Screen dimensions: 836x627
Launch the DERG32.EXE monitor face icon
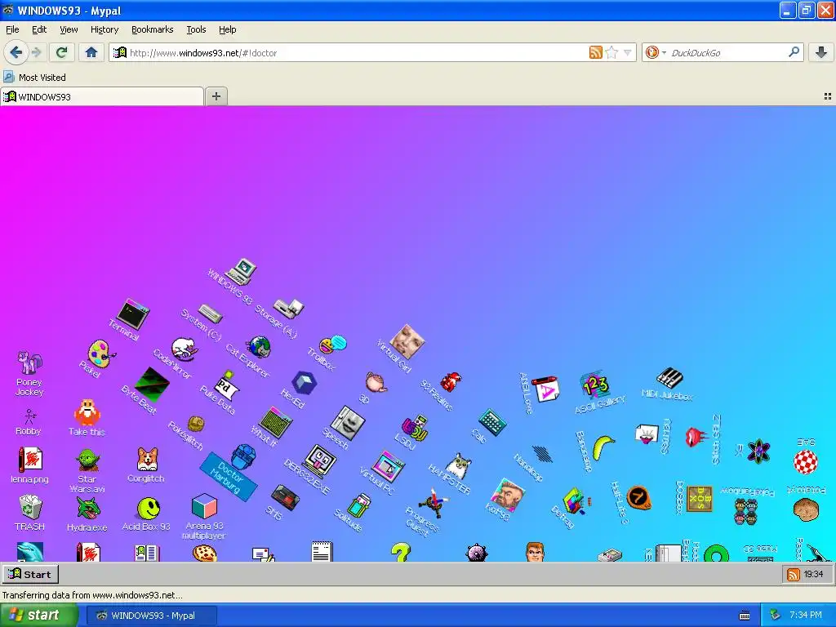(319, 462)
